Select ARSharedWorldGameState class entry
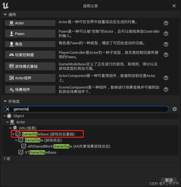The height and width of the screenshot is (187, 181). [69, 146]
